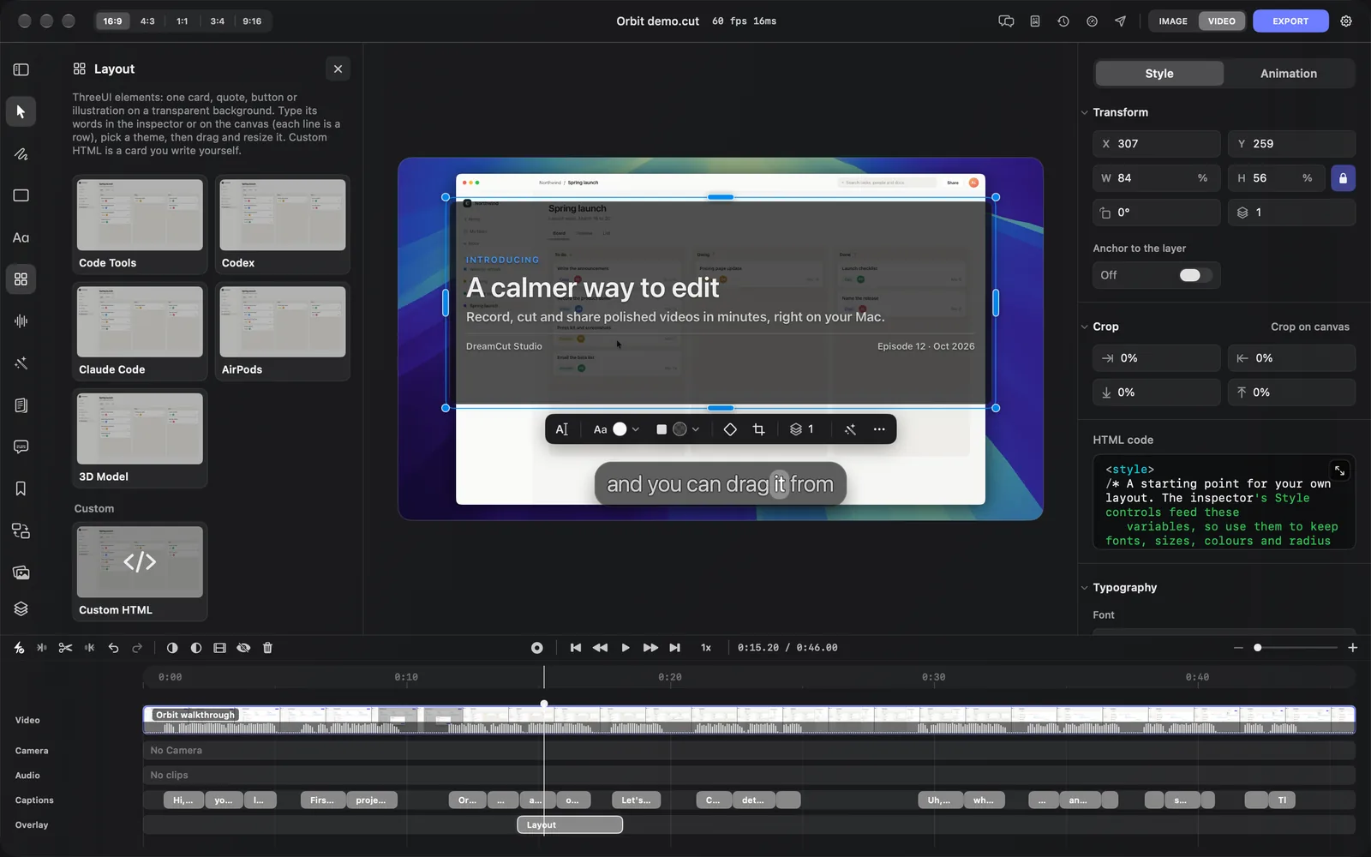1371x857 pixels.
Task: Select the 9:16 aspect ratio
Action: [x=252, y=21]
